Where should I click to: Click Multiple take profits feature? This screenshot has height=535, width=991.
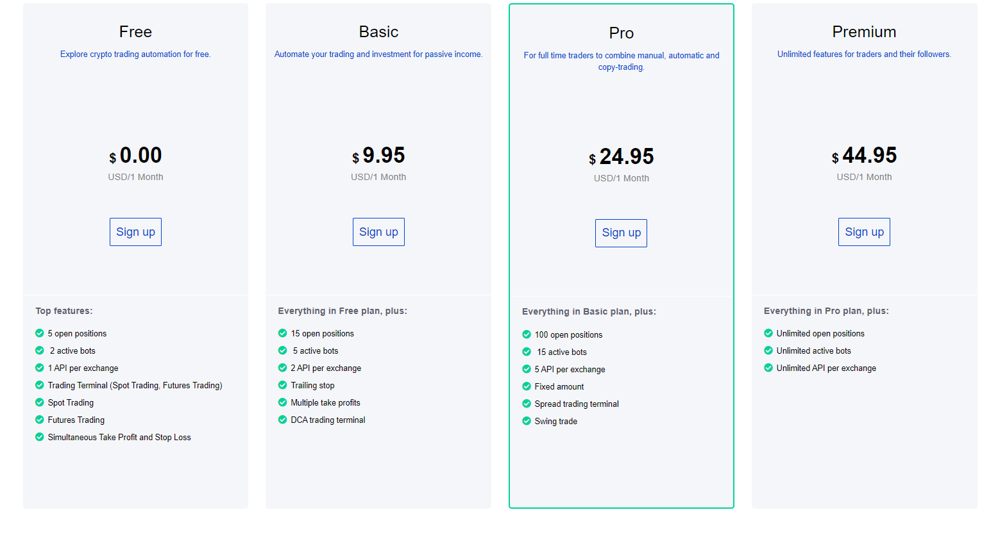coord(325,403)
